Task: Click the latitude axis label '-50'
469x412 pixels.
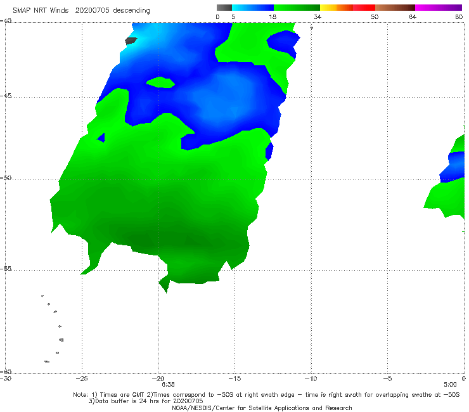Action: click(x=6, y=177)
